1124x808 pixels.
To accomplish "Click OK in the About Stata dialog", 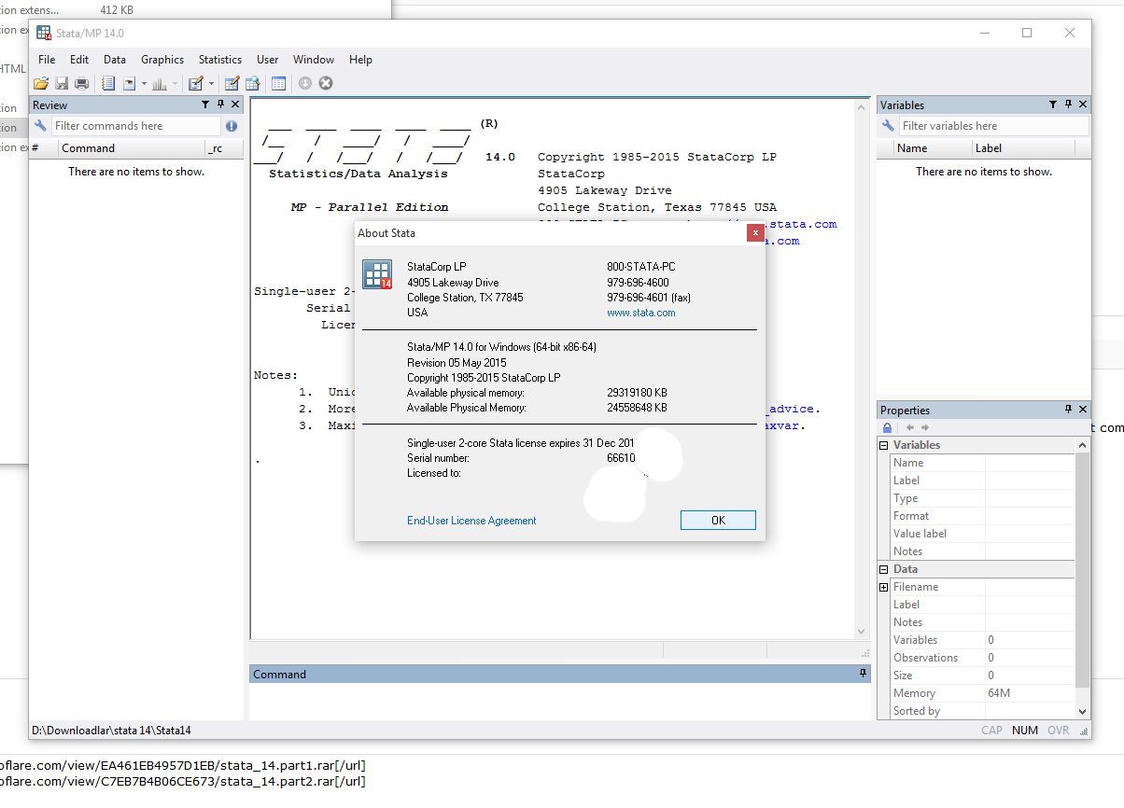I will (718, 521).
